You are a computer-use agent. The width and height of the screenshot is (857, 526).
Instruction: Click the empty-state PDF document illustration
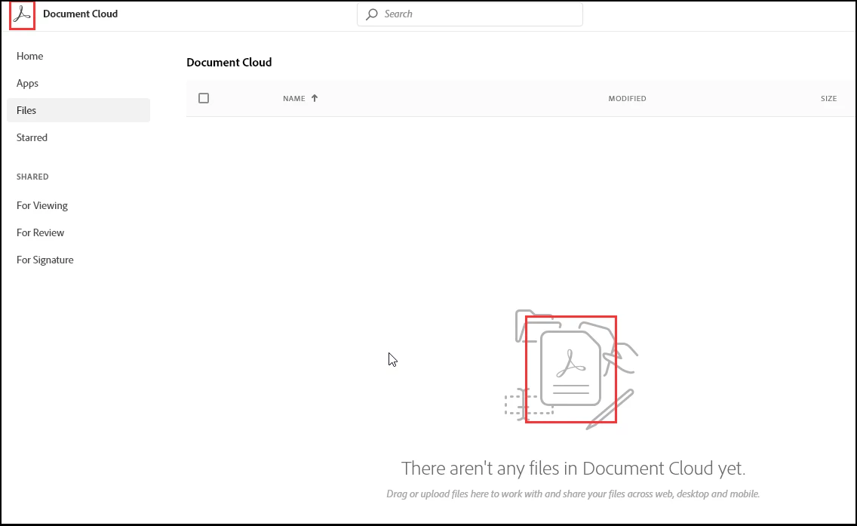coord(571,369)
